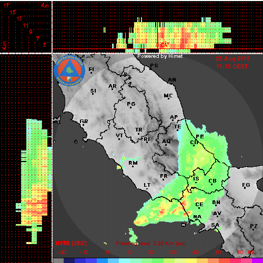
Task: Click the '-10' value on the dBZ scale
Action: pyautogui.click(x=84, y=252)
